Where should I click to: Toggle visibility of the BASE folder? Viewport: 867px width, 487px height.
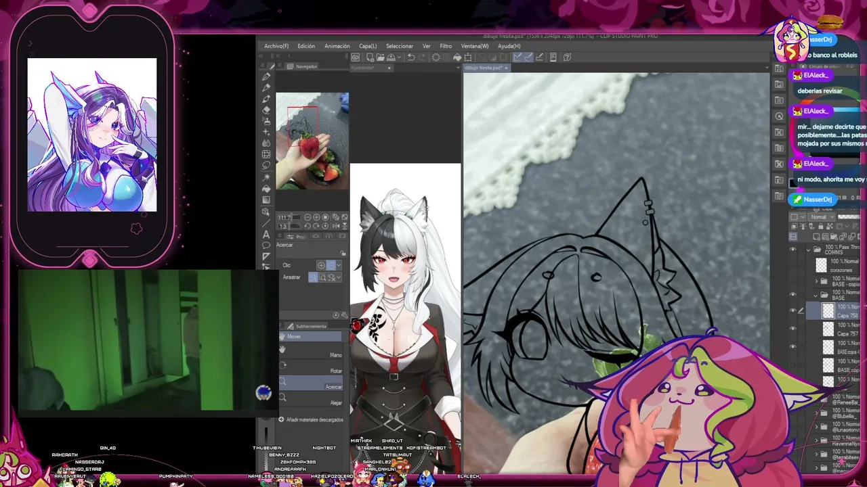point(792,295)
